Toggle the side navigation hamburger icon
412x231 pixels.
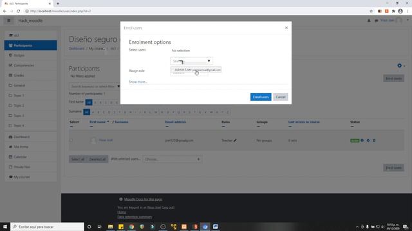[x=8, y=21]
